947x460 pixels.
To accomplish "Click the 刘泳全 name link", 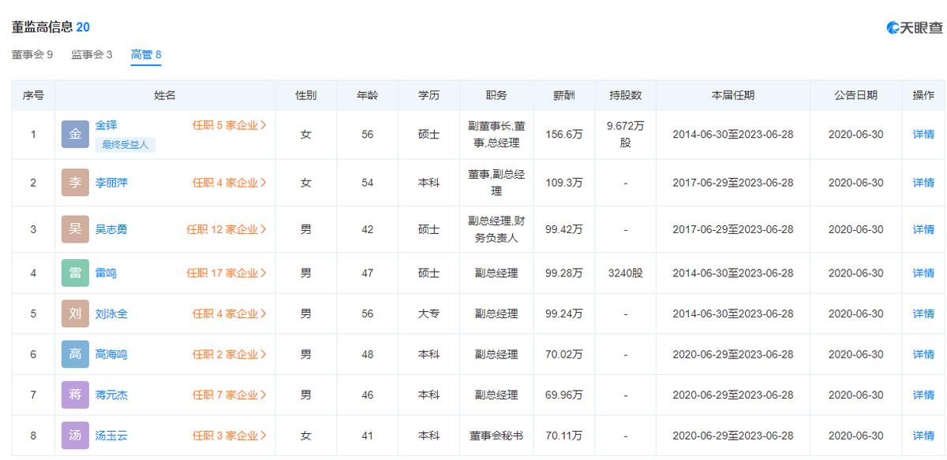I will [x=110, y=313].
